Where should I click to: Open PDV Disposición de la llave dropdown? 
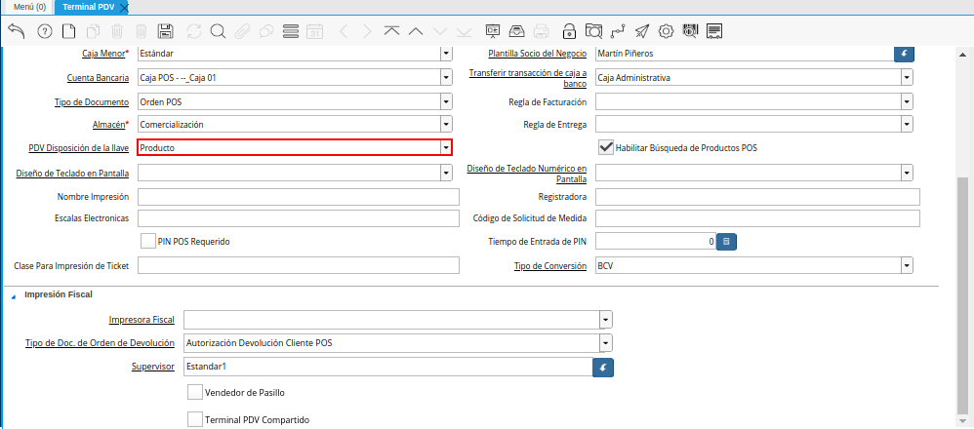446,148
